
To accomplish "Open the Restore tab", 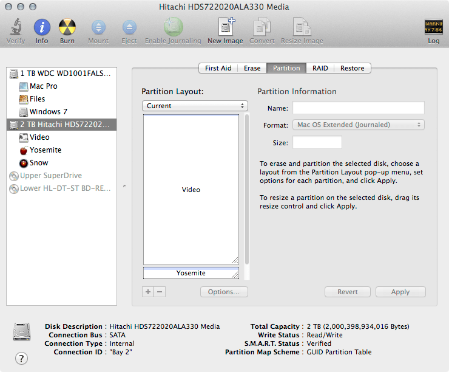I will 353,68.
